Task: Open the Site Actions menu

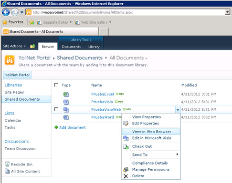Action: coord(14,46)
